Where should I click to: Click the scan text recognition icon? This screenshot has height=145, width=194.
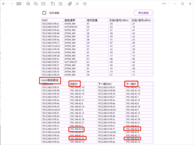point(77,4)
